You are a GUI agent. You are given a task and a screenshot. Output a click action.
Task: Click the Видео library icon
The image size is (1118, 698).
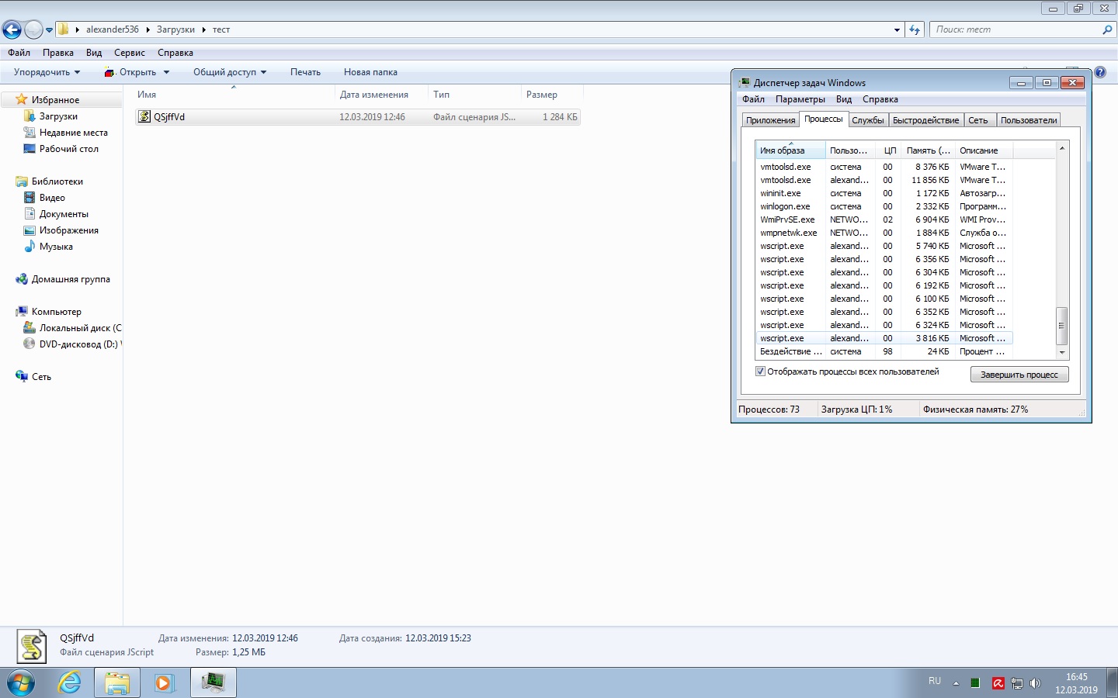pyautogui.click(x=30, y=198)
